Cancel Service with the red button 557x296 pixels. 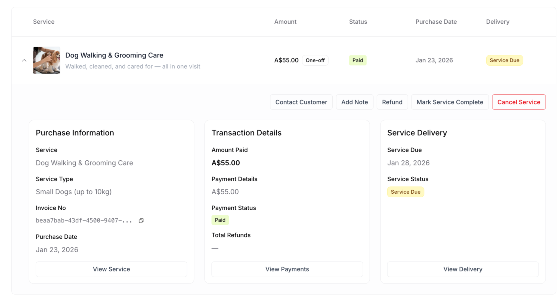click(518, 102)
